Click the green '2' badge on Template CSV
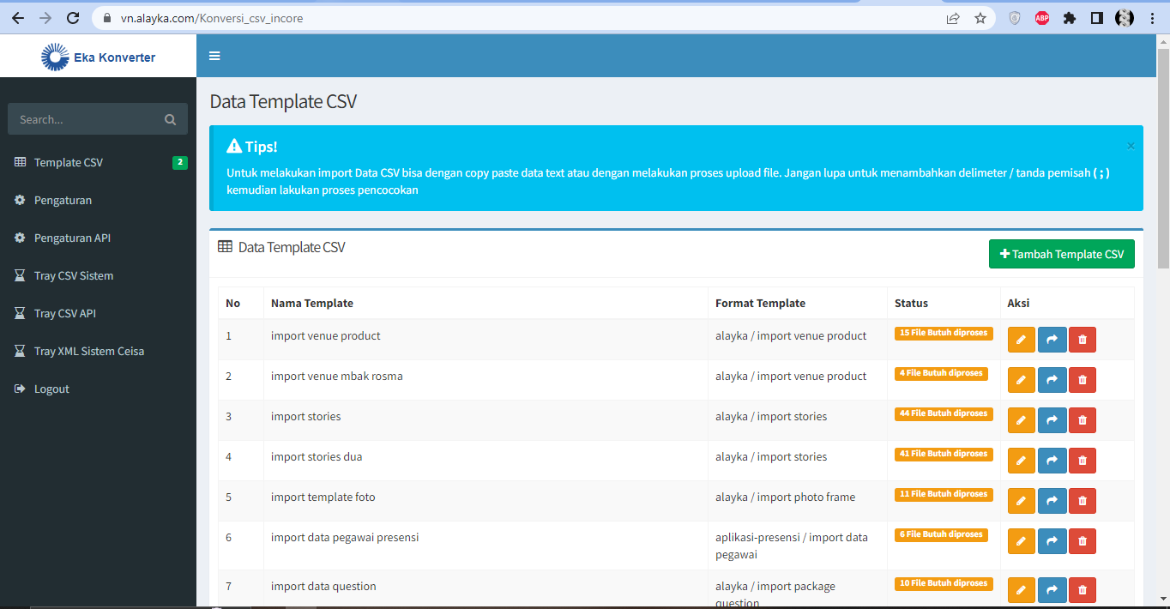Screen dimensions: 1170x609 click(x=180, y=162)
